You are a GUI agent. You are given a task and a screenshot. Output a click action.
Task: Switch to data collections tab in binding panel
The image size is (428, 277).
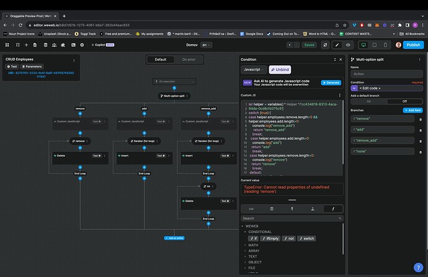tap(272, 209)
